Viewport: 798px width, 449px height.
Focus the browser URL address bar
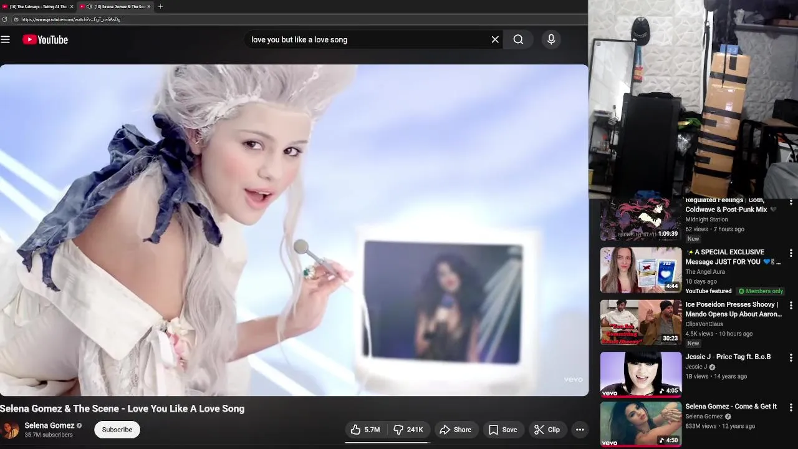pyautogui.click(x=299, y=19)
